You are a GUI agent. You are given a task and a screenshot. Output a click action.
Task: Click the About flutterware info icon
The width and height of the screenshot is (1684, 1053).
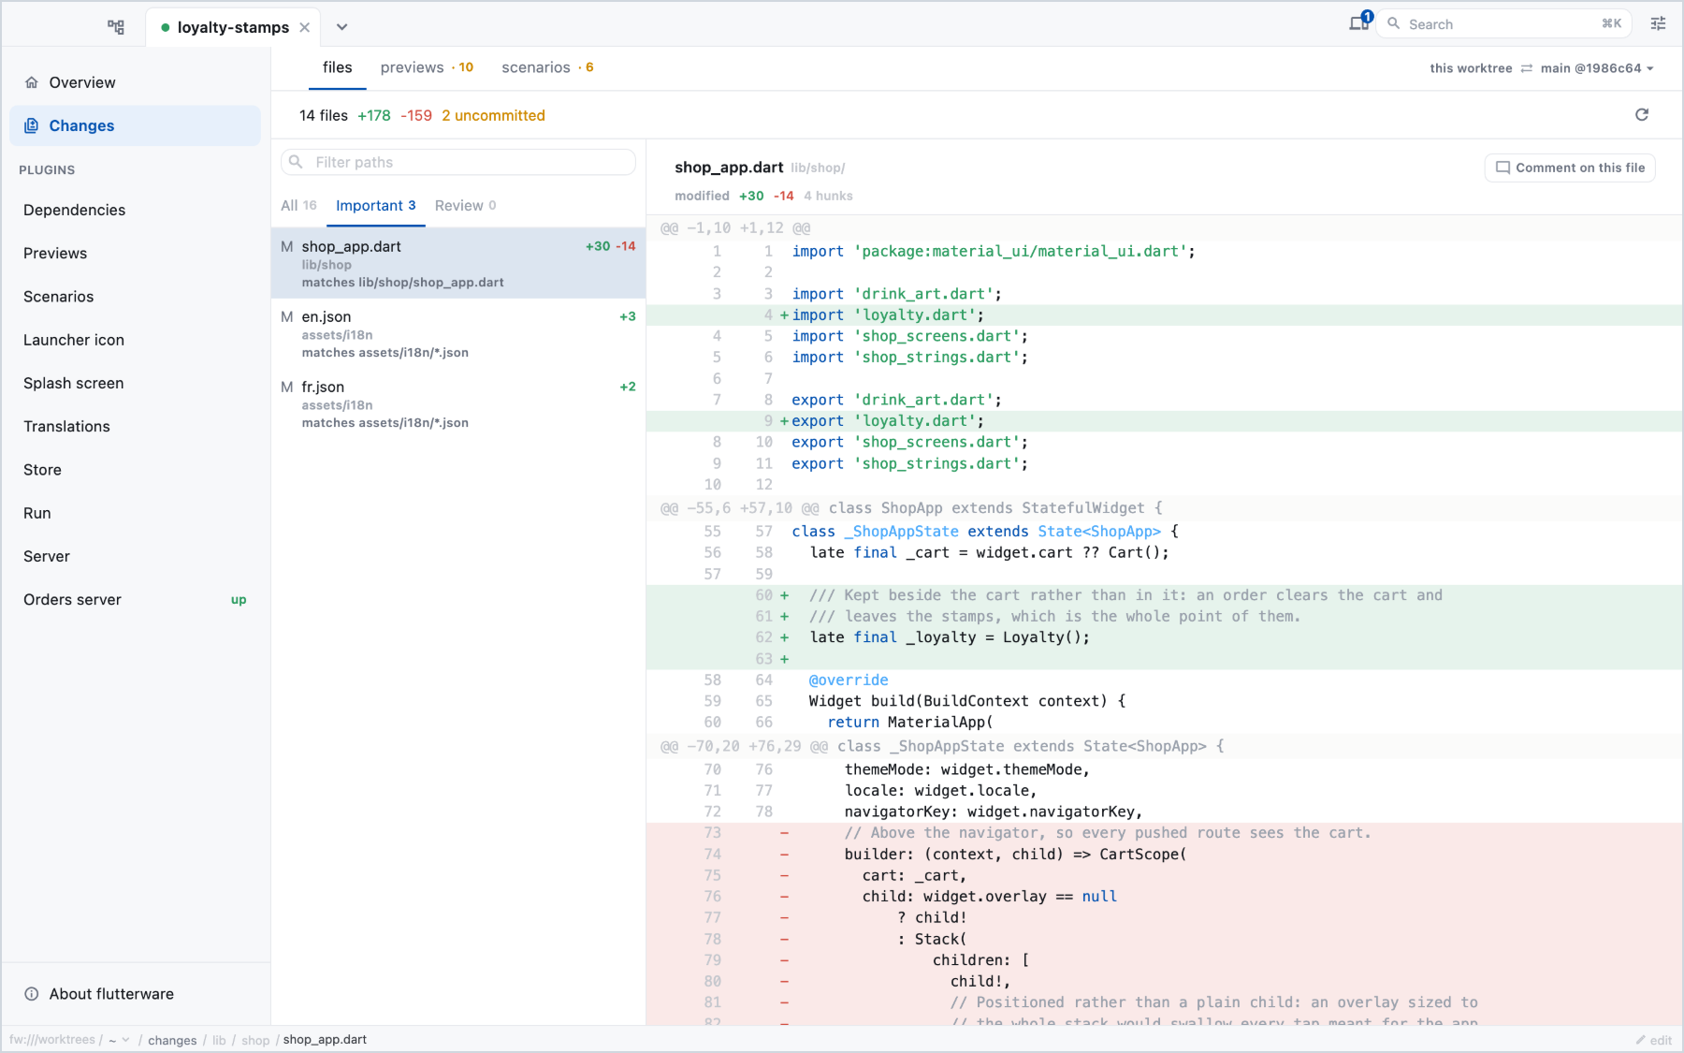click(x=32, y=994)
